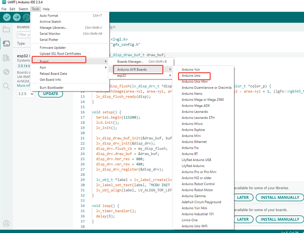Choose LilyPad Arduino USB
This screenshot has width=304, height=233.
[203, 160]
